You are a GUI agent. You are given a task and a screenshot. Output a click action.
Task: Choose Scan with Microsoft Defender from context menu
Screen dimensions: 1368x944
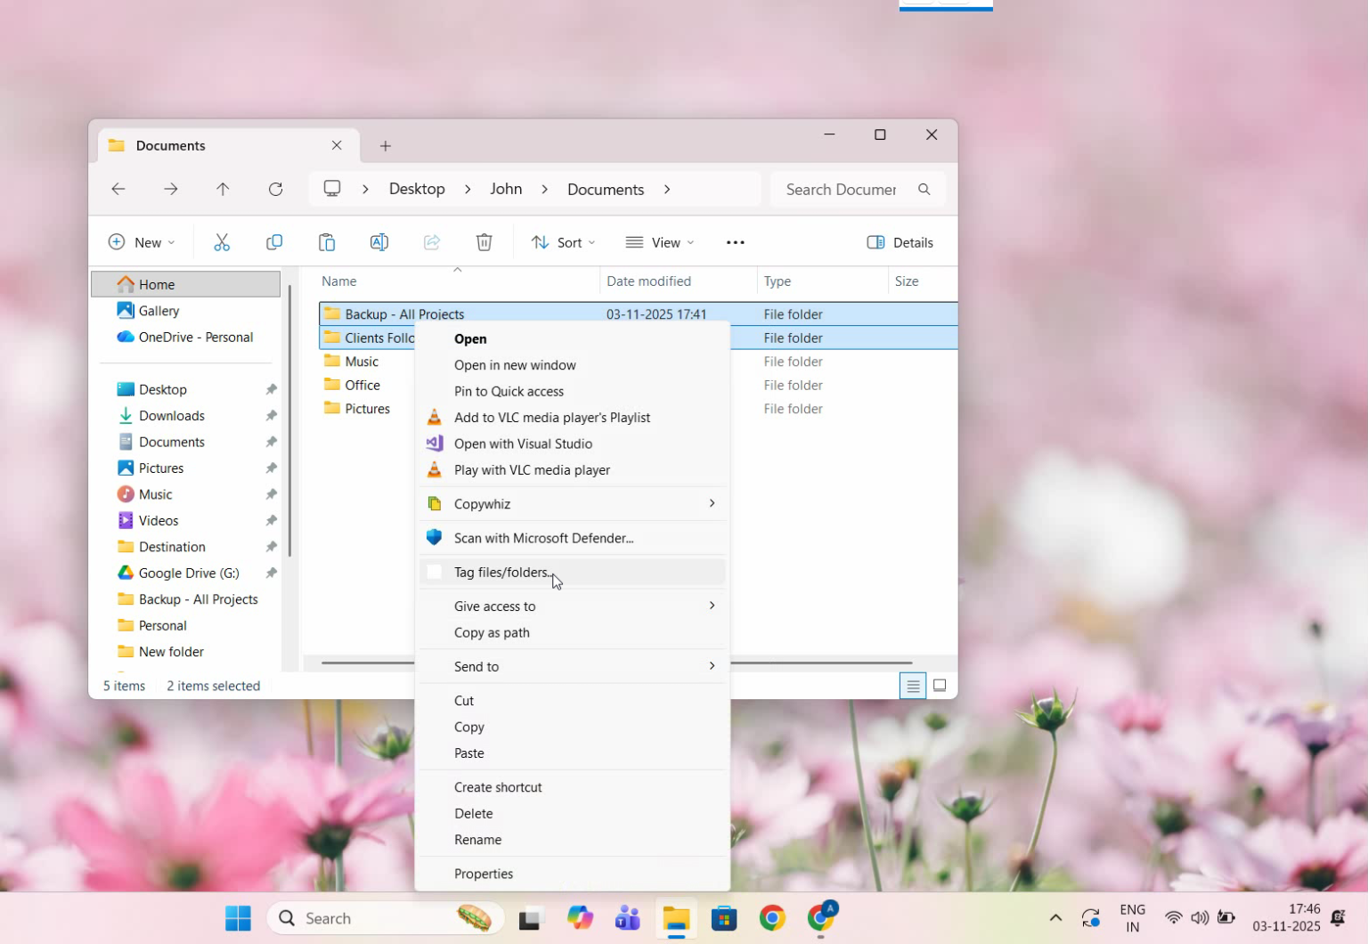coord(543,537)
